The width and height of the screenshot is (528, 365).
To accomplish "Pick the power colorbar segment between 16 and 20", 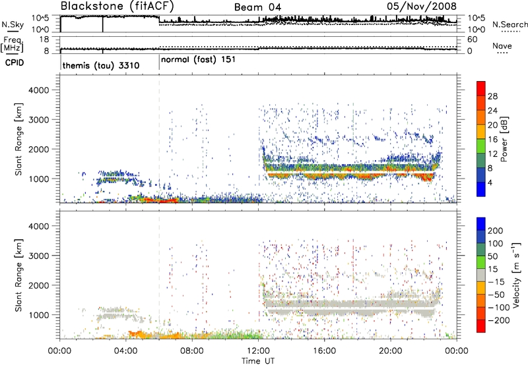I will tap(481, 132).
